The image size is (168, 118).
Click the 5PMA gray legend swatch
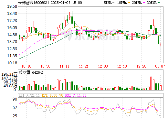[x=113, y=3]
